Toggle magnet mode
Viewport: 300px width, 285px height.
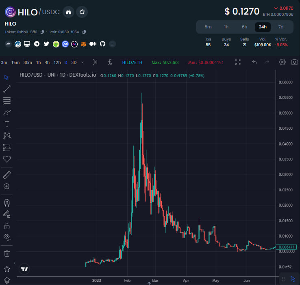click(7, 203)
